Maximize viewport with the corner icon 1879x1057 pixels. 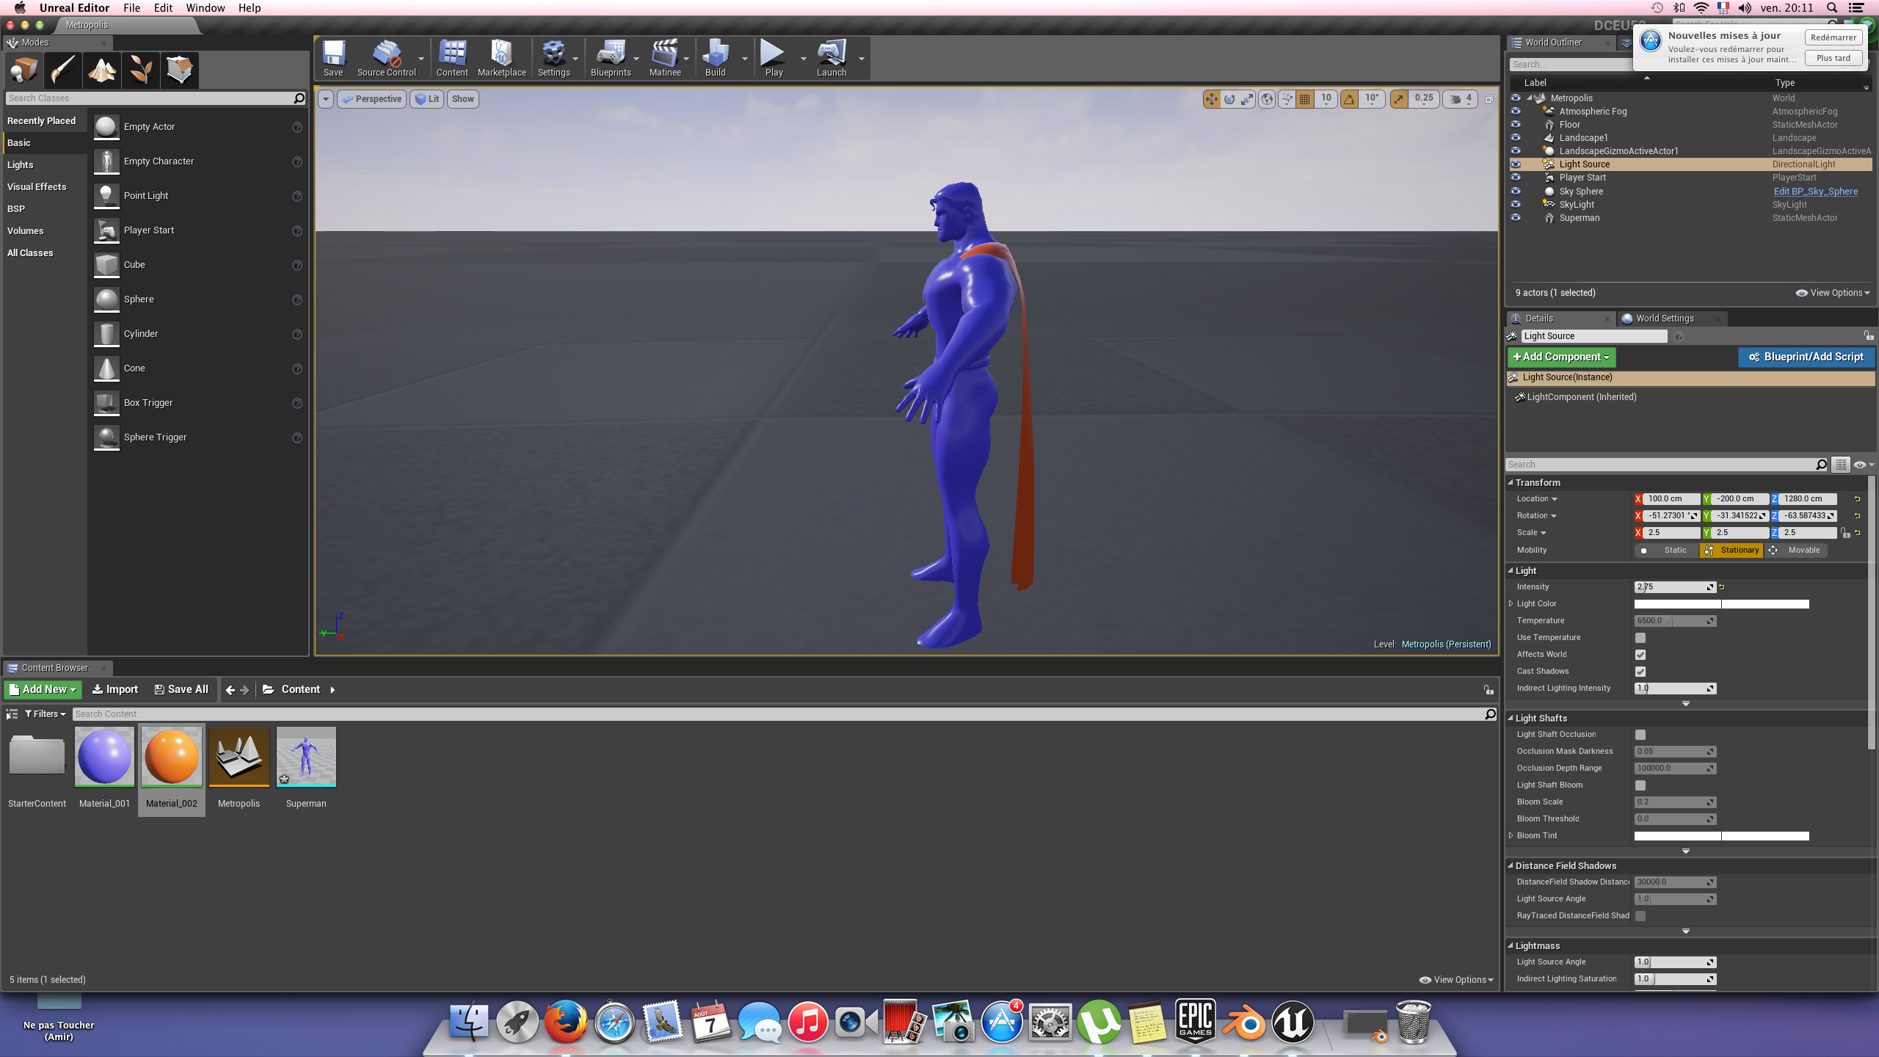1489,99
